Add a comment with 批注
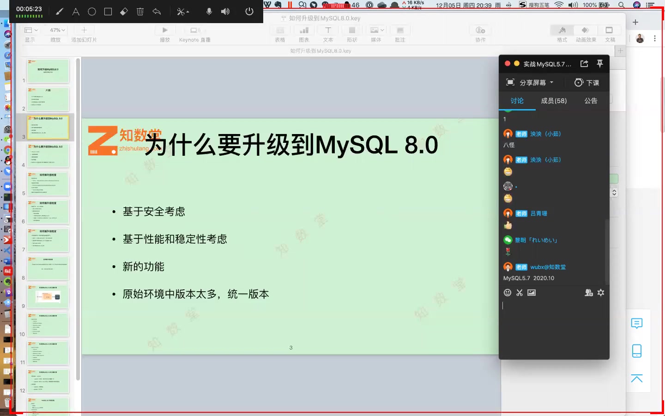Screen dimensions: 665x416 (400, 34)
